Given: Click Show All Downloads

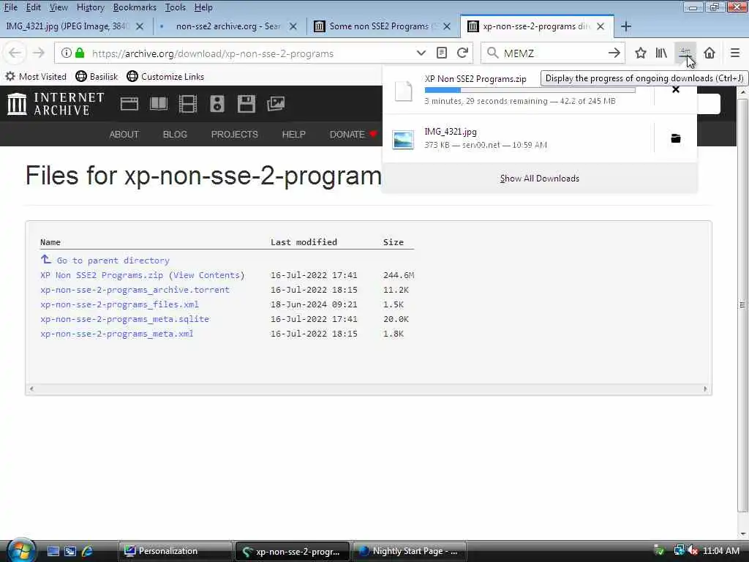Looking at the screenshot, I should coord(539,179).
